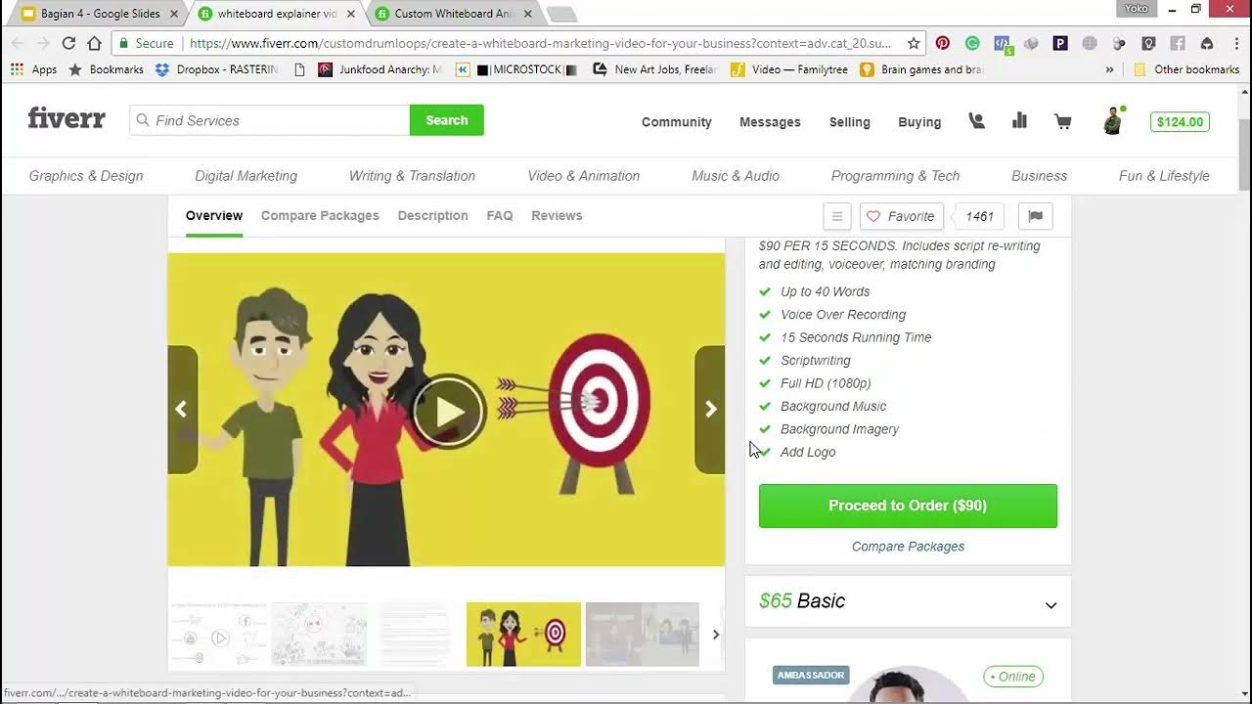Screen dimensions: 1252x704
Task: Click Proceed to Order ($90)
Action: pyautogui.click(x=908, y=506)
